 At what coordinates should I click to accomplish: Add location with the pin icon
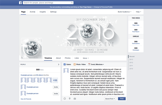pyautogui.click(x=70, y=99)
